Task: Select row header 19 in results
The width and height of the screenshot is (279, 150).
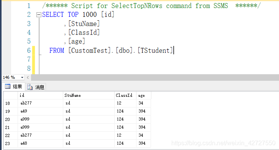Action: click(x=11, y=111)
